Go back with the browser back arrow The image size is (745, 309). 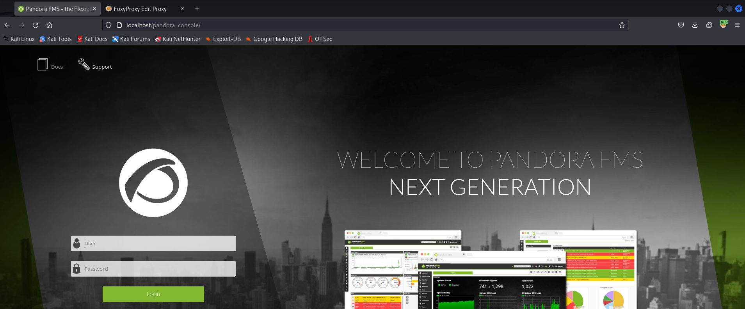pyautogui.click(x=7, y=25)
